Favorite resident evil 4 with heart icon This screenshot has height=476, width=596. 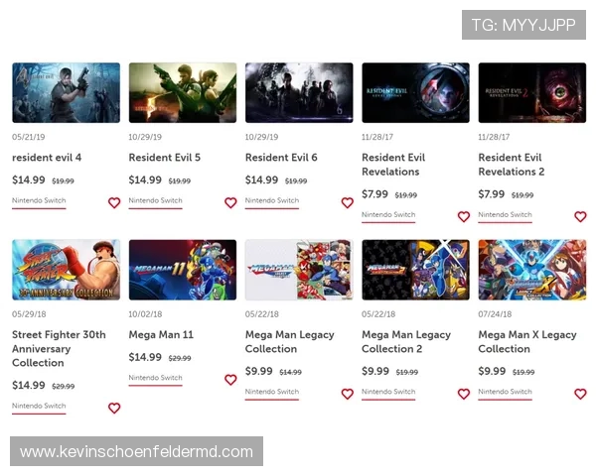[x=114, y=202]
